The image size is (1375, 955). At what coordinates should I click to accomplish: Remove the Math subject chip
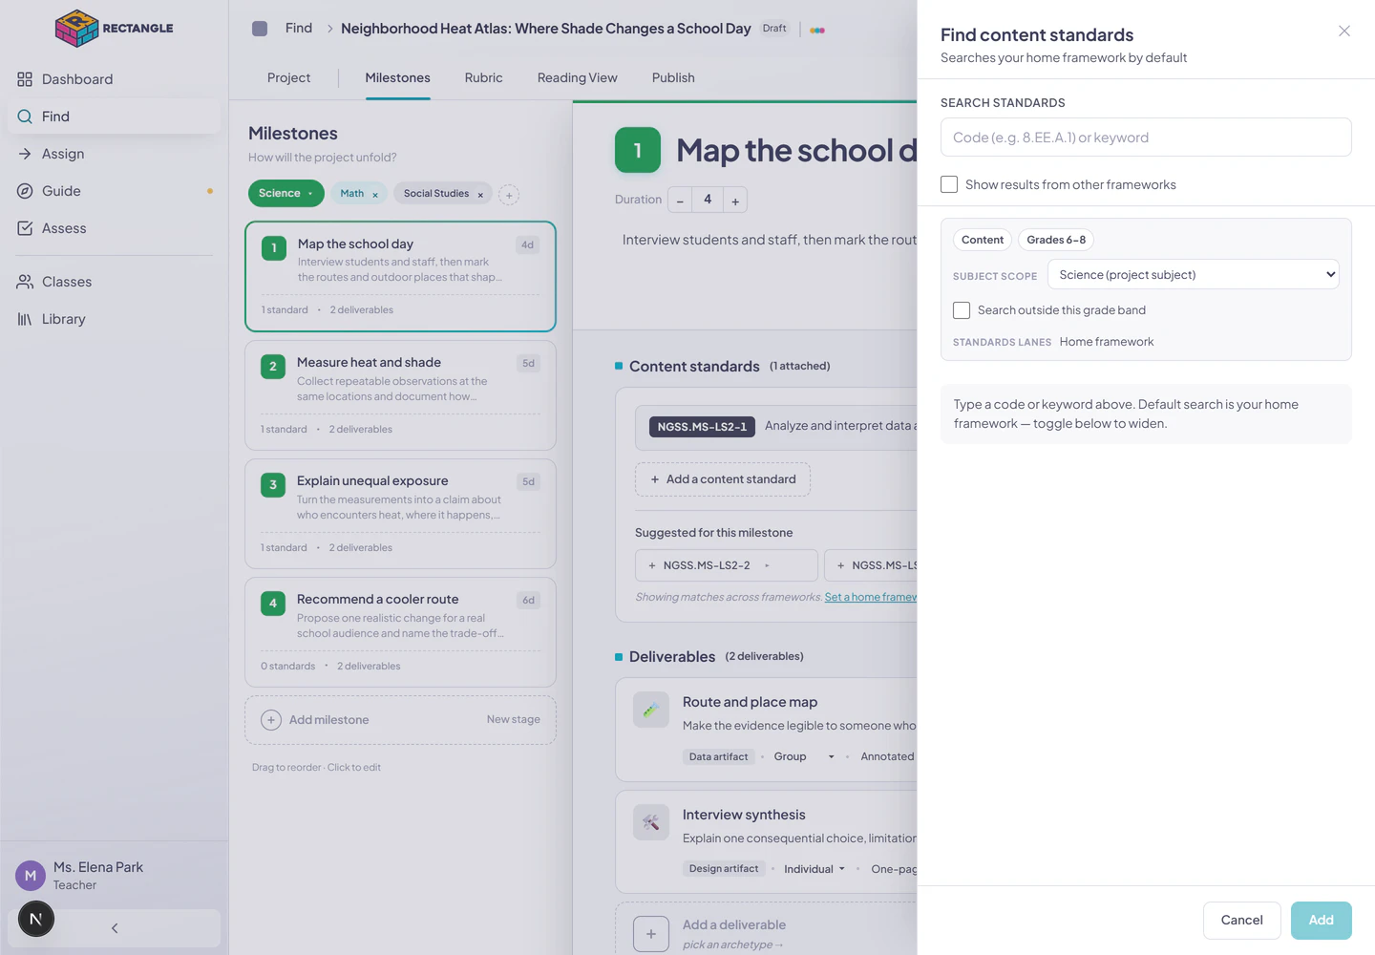click(x=375, y=195)
